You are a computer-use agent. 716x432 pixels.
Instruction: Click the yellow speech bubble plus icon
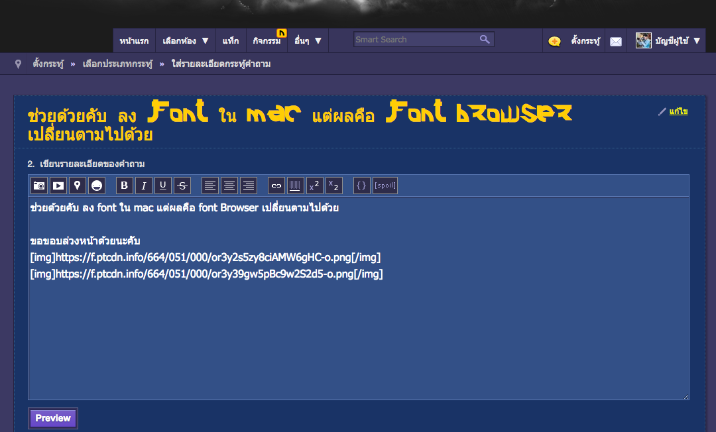coord(554,42)
